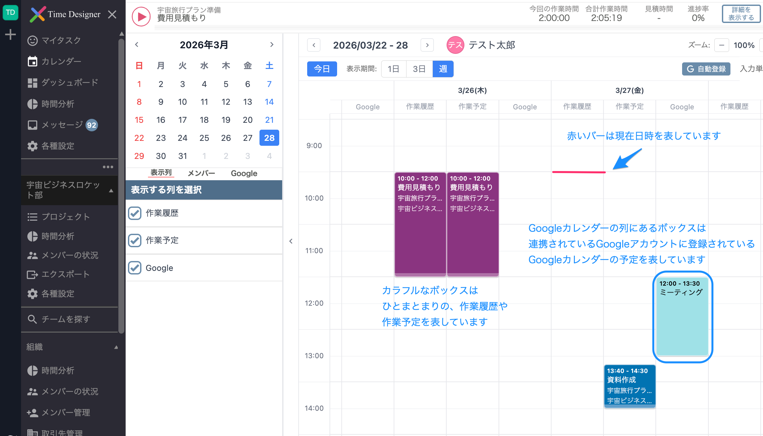This screenshot has width=763, height=436.
Task: Collapse the 宇宙ビジネスロケット部 team section
Action: (111, 190)
